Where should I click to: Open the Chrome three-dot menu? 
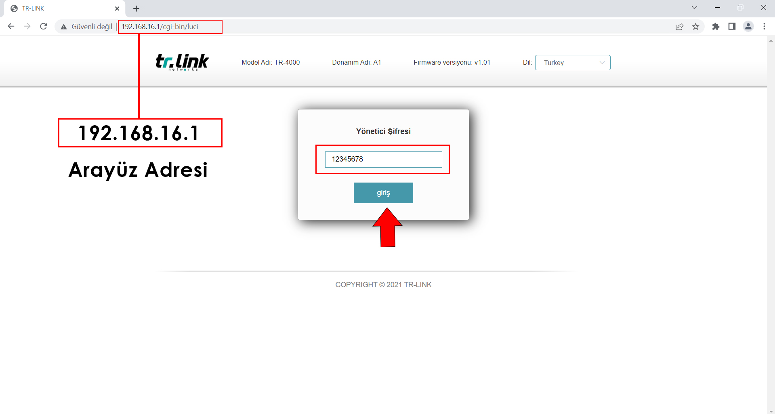[x=764, y=27]
